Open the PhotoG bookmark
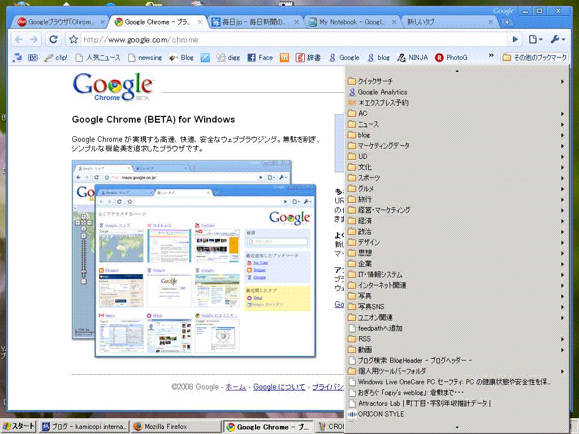Screen dimensions: 579x434 [451, 58]
